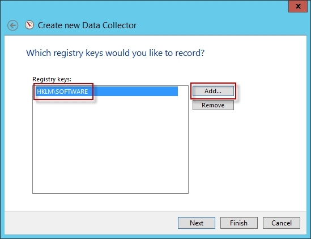Image resolution: width=311 pixels, height=239 pixels.
Task: Select the HKLM\SOFTWARE registry key entry
Action: point(107,92)
